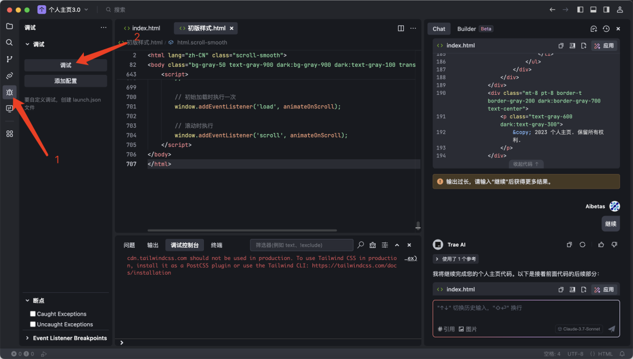
Task: Attach an image via 图片
Action: click(468, 329)
